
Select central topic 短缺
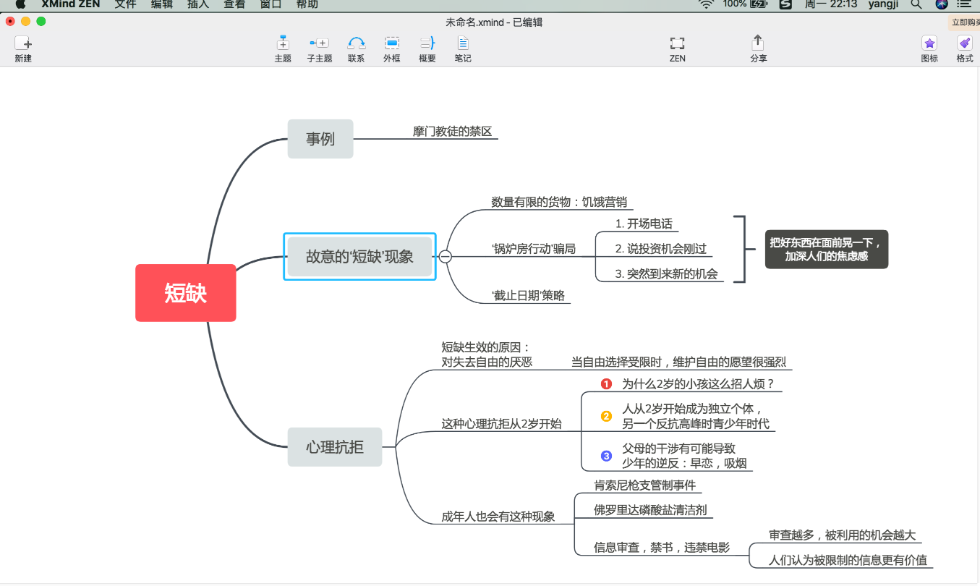pos(185,293)
